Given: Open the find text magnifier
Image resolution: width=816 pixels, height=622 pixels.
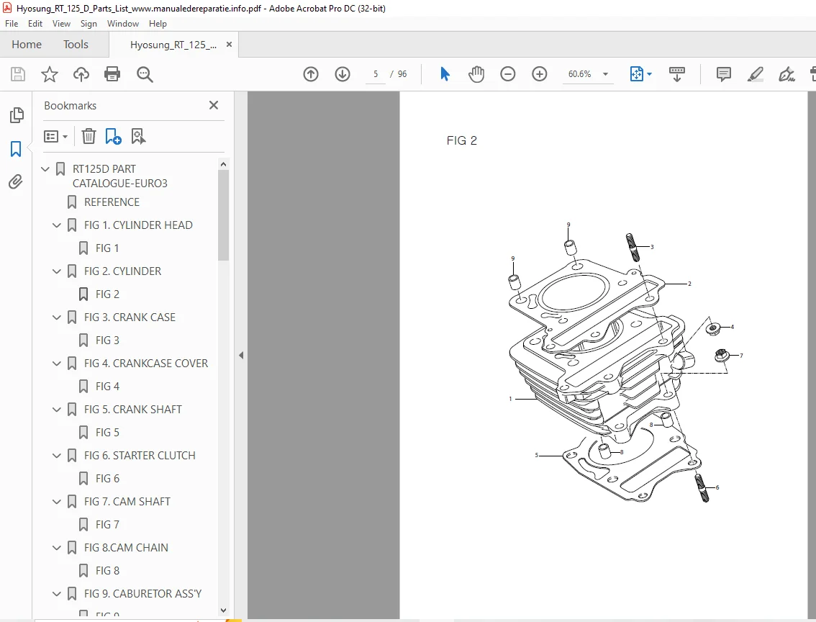Looking at the screenshot, I should point(145,74).
